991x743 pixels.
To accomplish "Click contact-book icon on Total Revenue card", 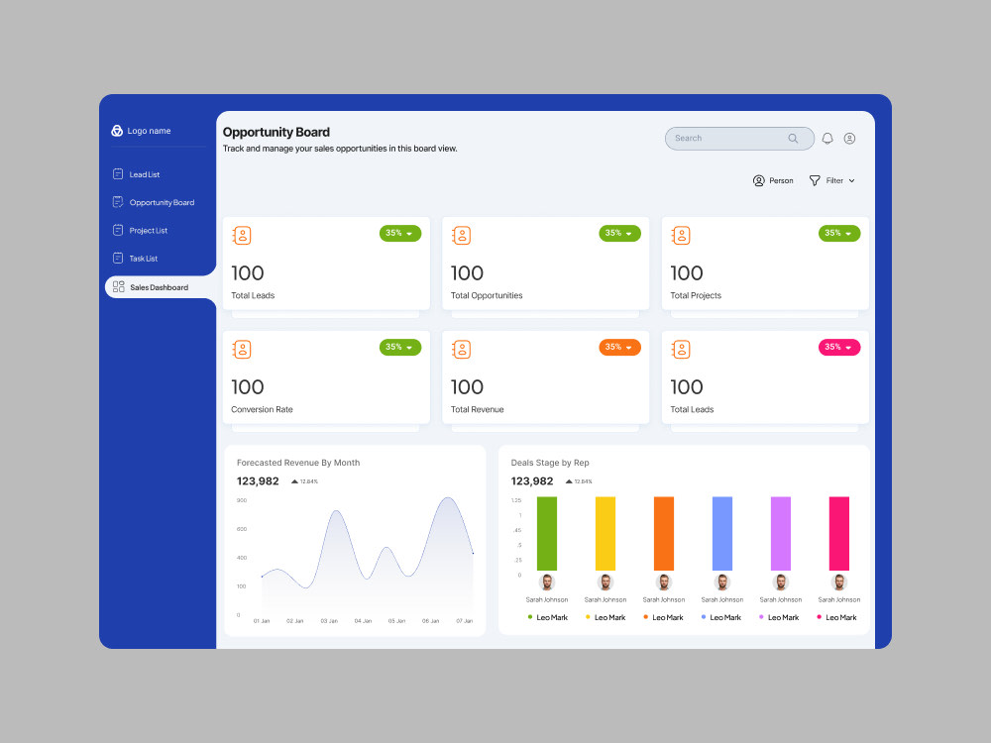I will (462, 350).
